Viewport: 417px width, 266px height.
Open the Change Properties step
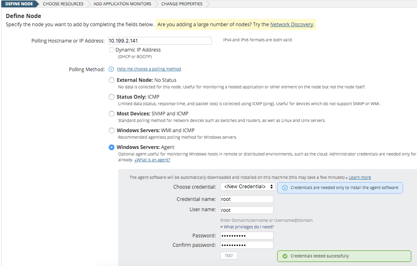coord(182,4)
